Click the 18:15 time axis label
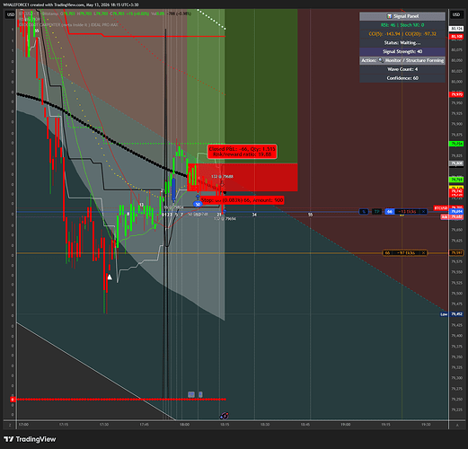468x449 pixels. click(x=225, y=425)
